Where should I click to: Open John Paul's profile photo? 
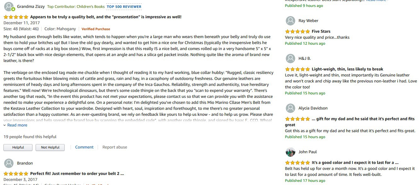[290, 152]
